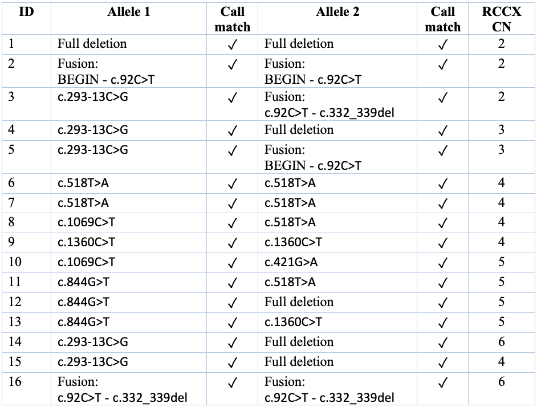Click Allele 1 fusion cell in row 2
This screenshot has width=537, height=407.
click(x=106, y=71)
